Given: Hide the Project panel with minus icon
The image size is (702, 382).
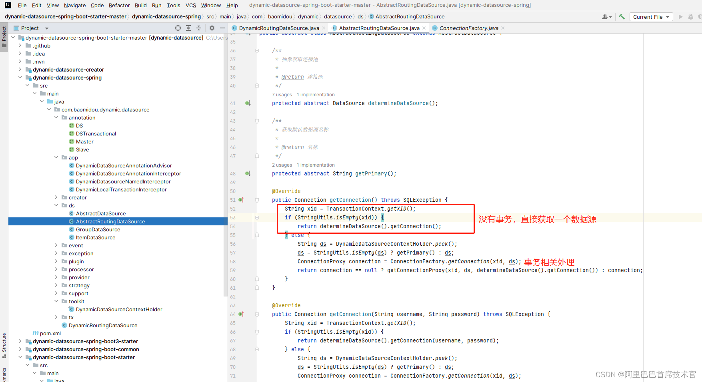Looking at the screenshot, I should [x=222, y=28].
